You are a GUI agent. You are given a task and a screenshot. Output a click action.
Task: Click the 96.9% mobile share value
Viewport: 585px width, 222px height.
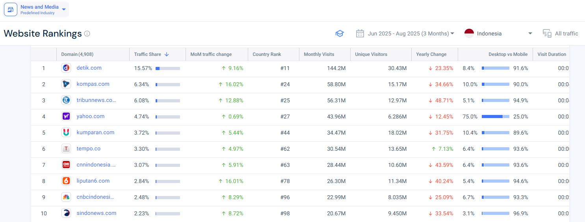point(521,213)
